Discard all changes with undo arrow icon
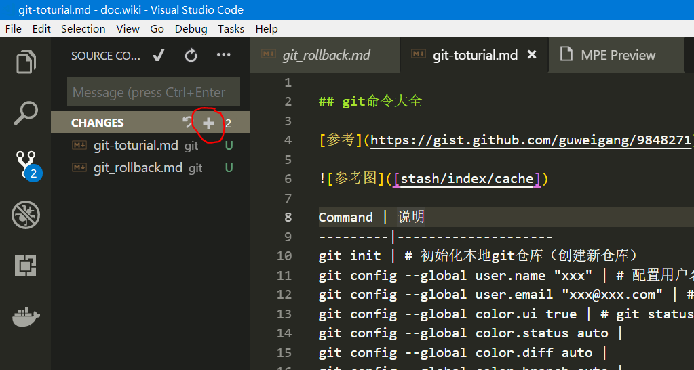 tap(188, 123)
